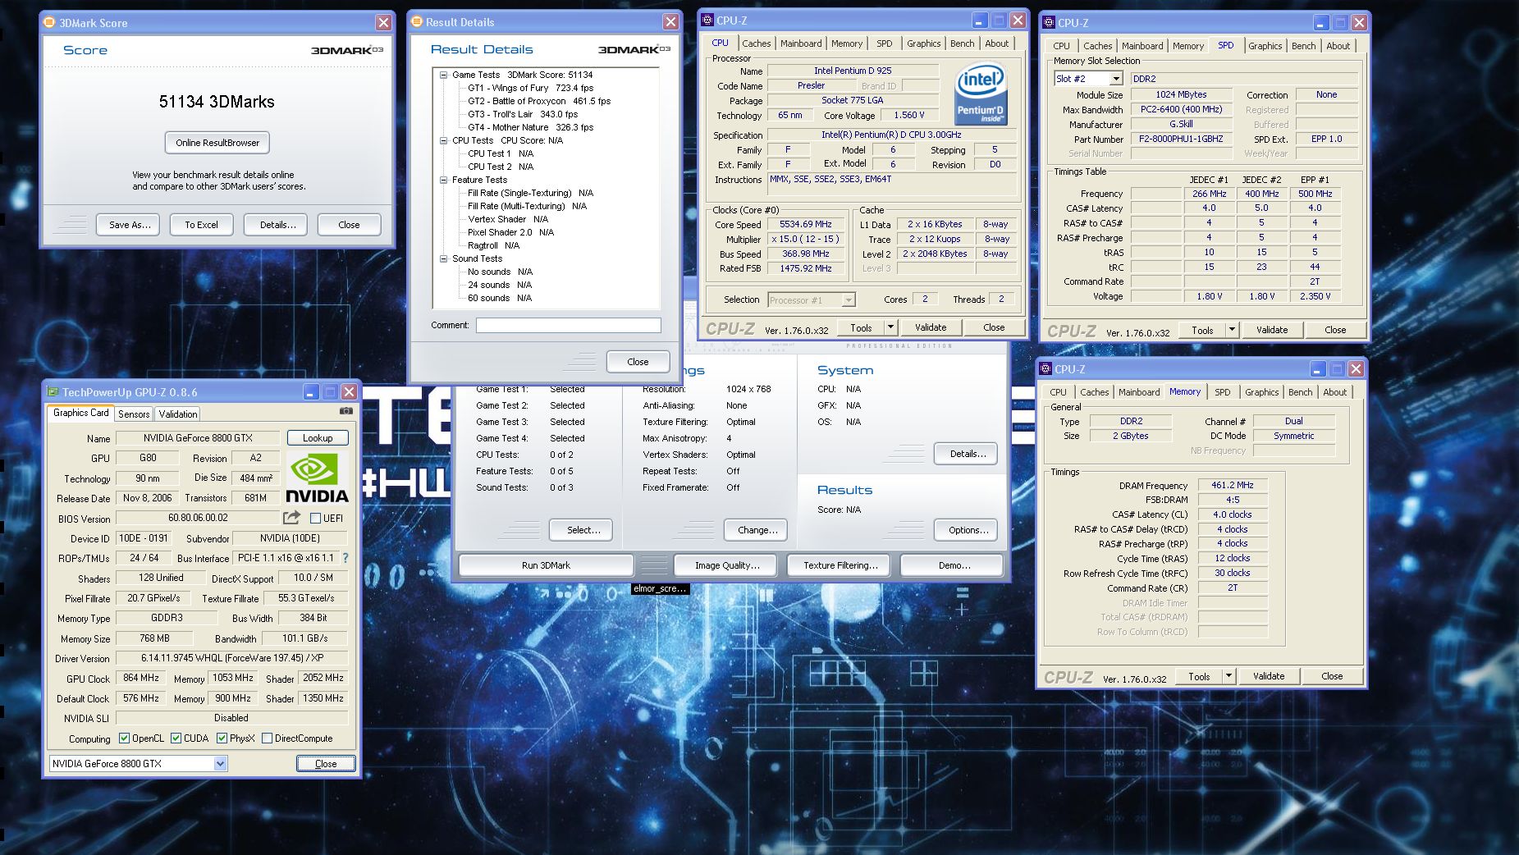Switch to Sensors tab in GPU-Z
Viewport: 1519px width, 855px height.
(x=134, y=414)
